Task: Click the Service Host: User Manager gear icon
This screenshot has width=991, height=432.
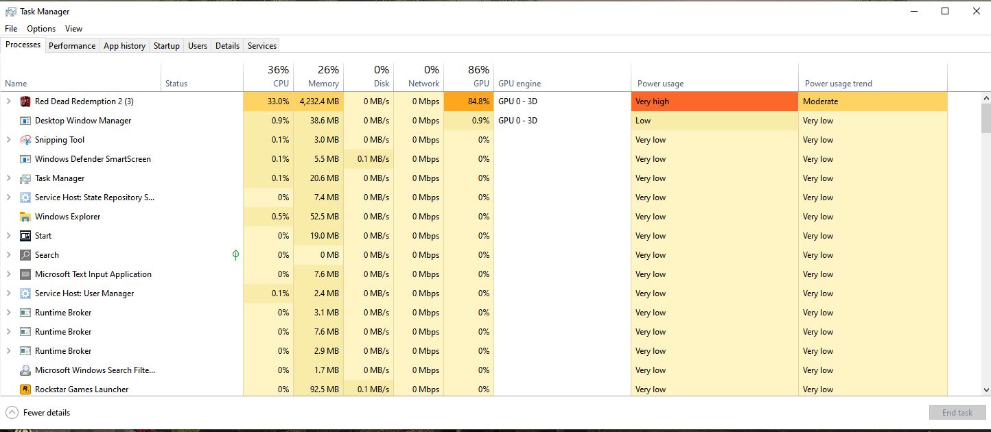Action: [x=25, y=293]
